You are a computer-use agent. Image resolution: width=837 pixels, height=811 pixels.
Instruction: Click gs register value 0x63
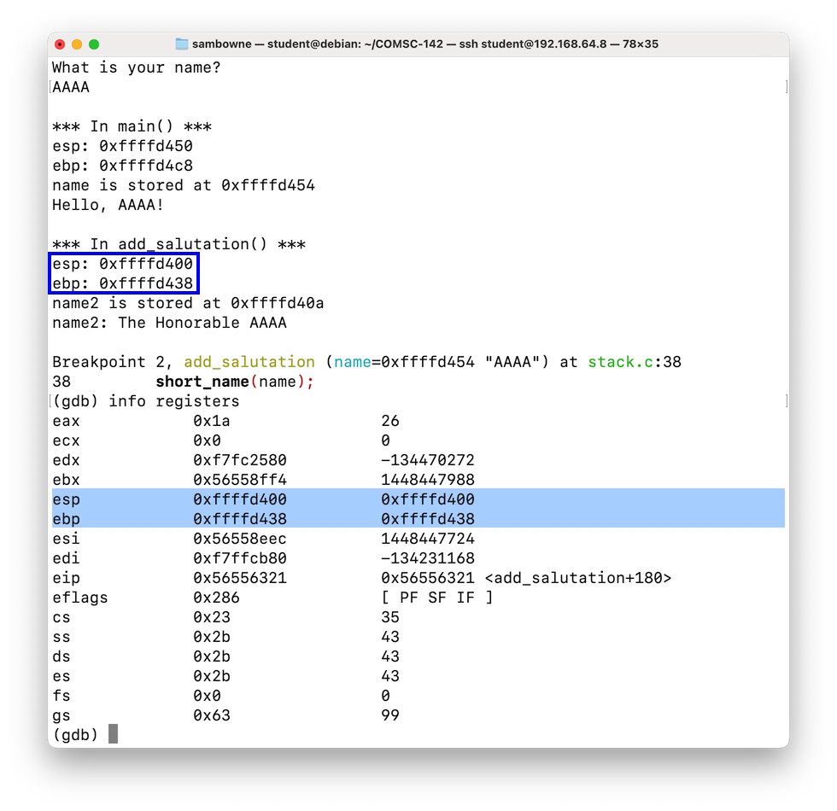(212, 716)
